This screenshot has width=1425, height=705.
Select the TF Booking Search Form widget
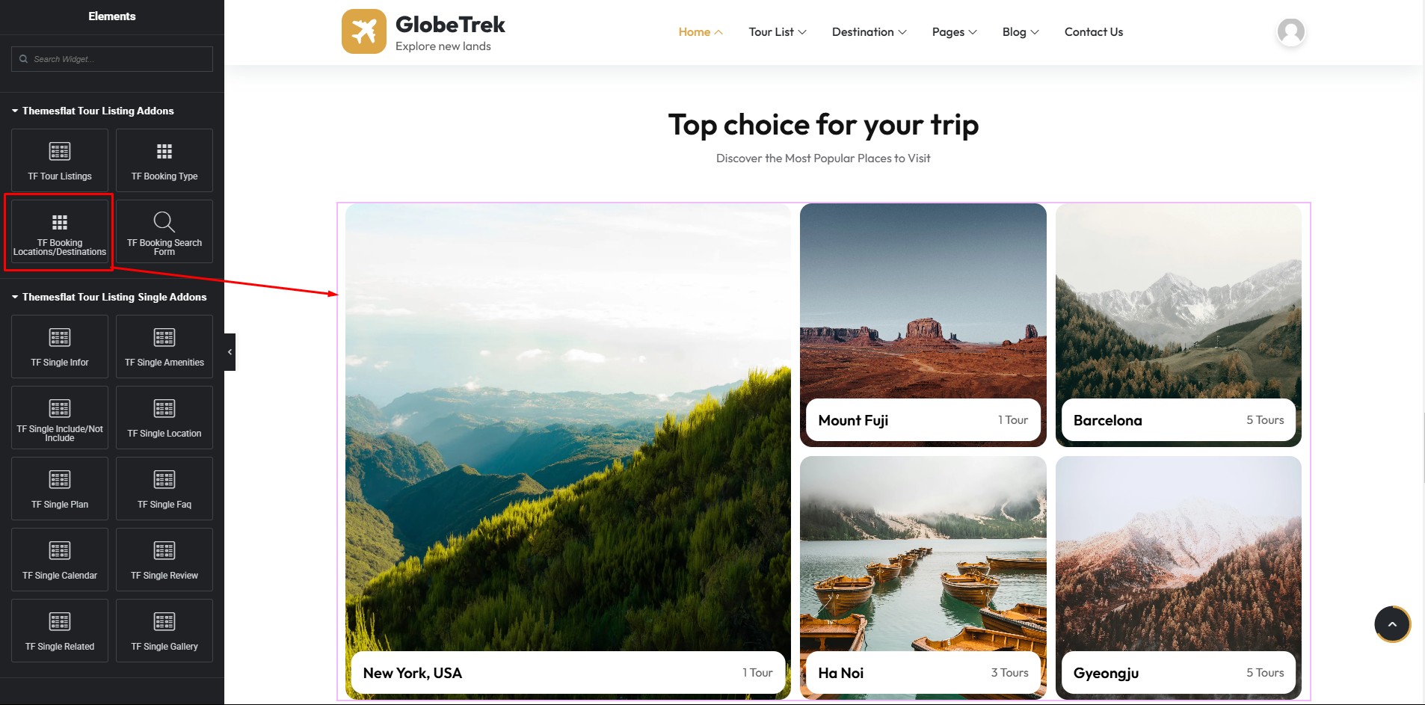164,231
